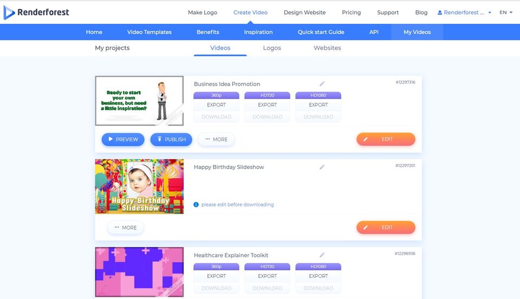
Task: Open the Benefits page
Action: 208,32
